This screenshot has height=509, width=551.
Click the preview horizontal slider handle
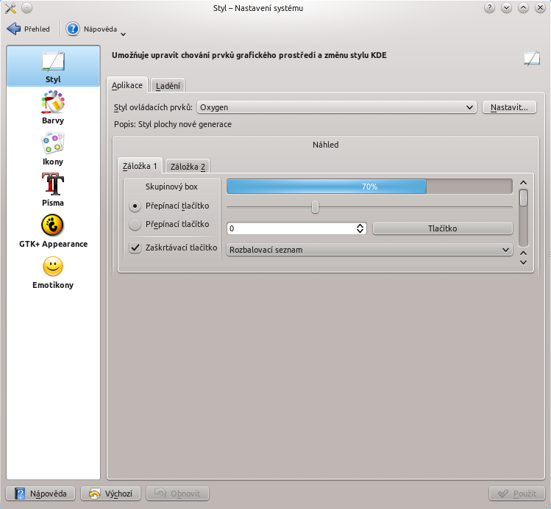pyautogui.click(x=315, y=207)
